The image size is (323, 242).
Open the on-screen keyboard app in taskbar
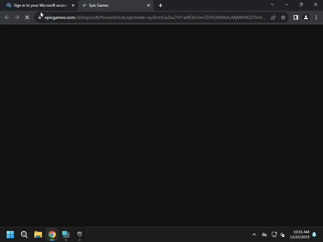point(66,234)
